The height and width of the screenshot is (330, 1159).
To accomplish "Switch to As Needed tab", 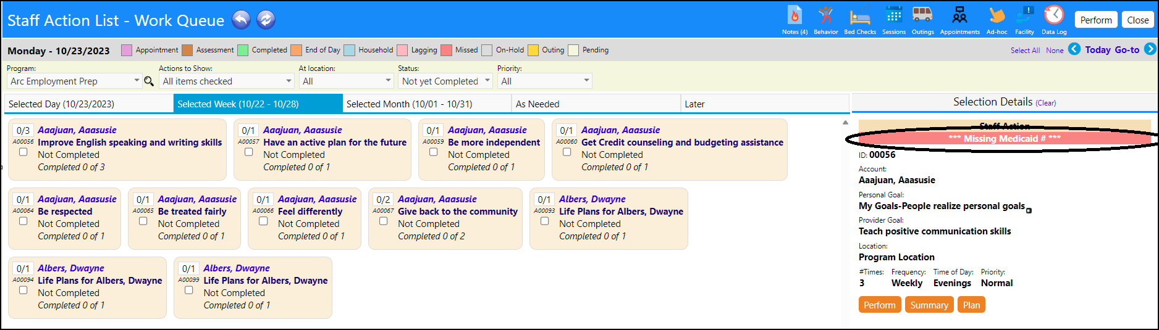I will point(596,104).
